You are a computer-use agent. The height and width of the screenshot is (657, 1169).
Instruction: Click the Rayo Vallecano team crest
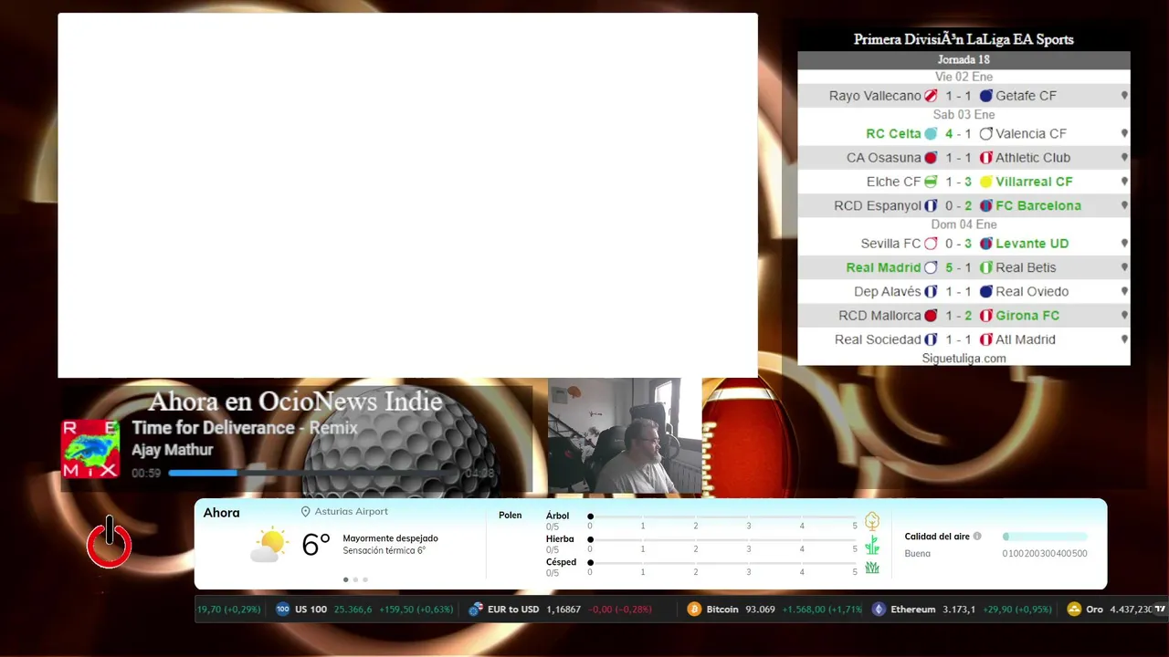pyautogui.click(x=931, y=96)
